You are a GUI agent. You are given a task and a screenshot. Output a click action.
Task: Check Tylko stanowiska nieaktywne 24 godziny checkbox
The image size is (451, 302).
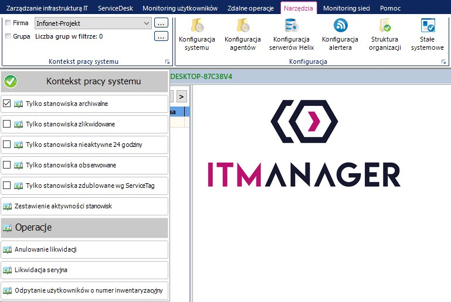point(6,144)
